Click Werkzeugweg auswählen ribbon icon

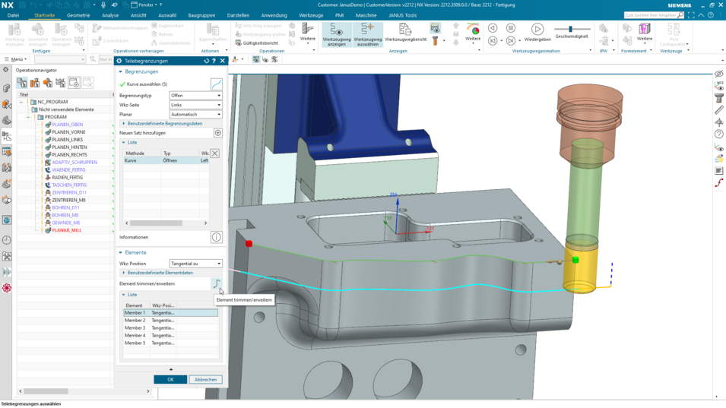point(368,35)
